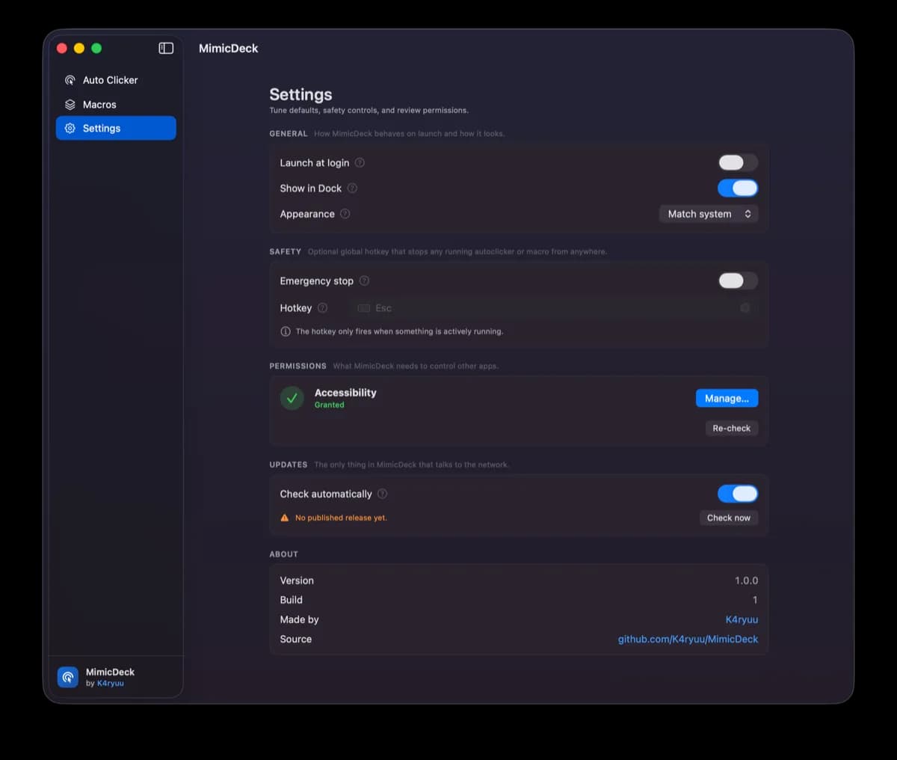Click the Build value 1

pyautogui.click(x=755, y=600)
